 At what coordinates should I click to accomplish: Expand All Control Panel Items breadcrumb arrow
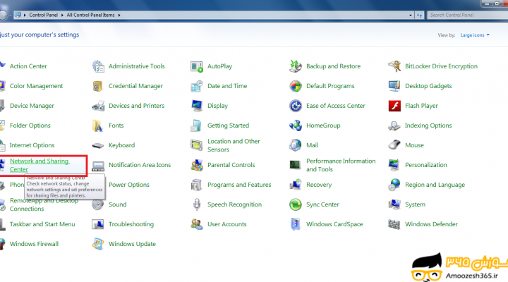click(x=119, y=15)
